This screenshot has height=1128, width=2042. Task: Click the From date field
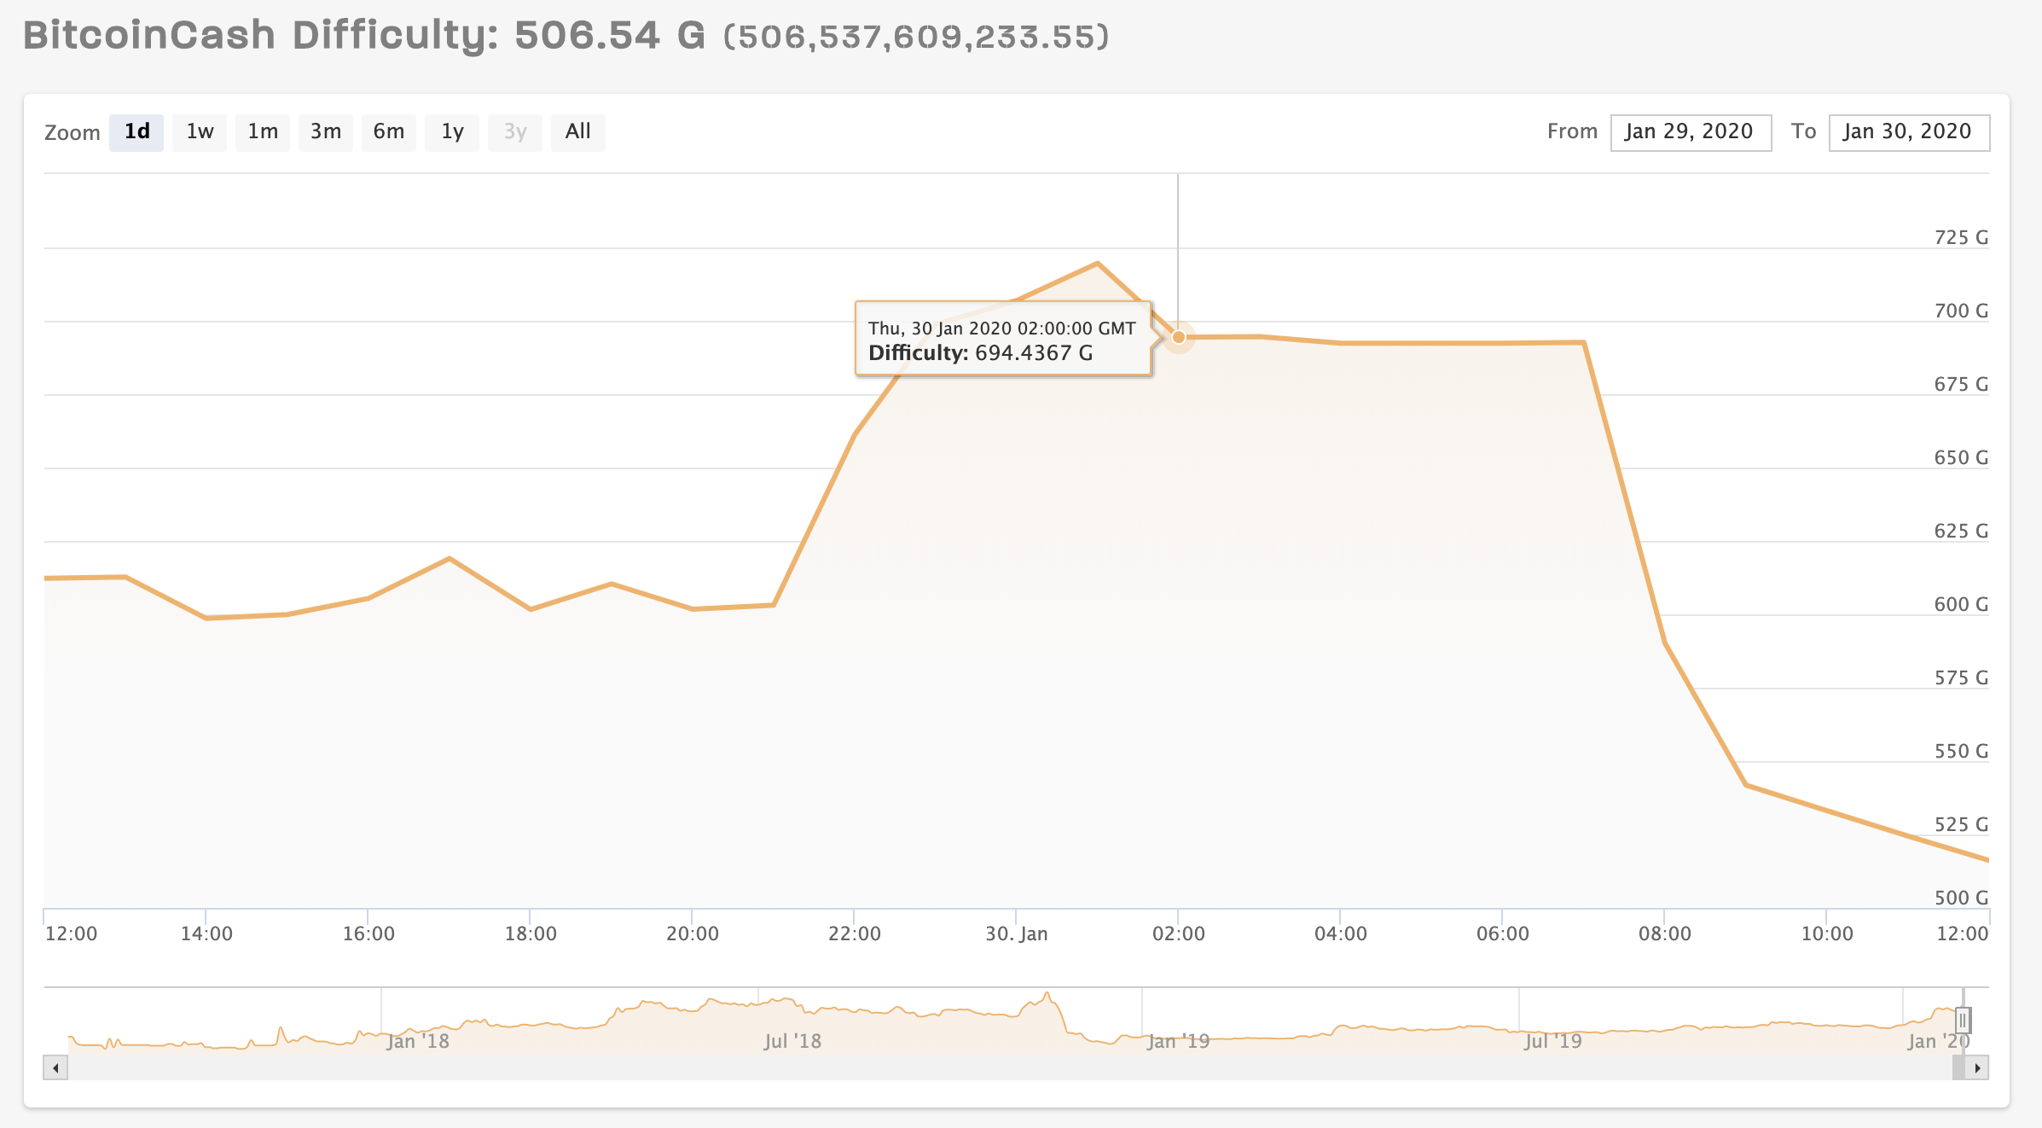point(1690,132)
